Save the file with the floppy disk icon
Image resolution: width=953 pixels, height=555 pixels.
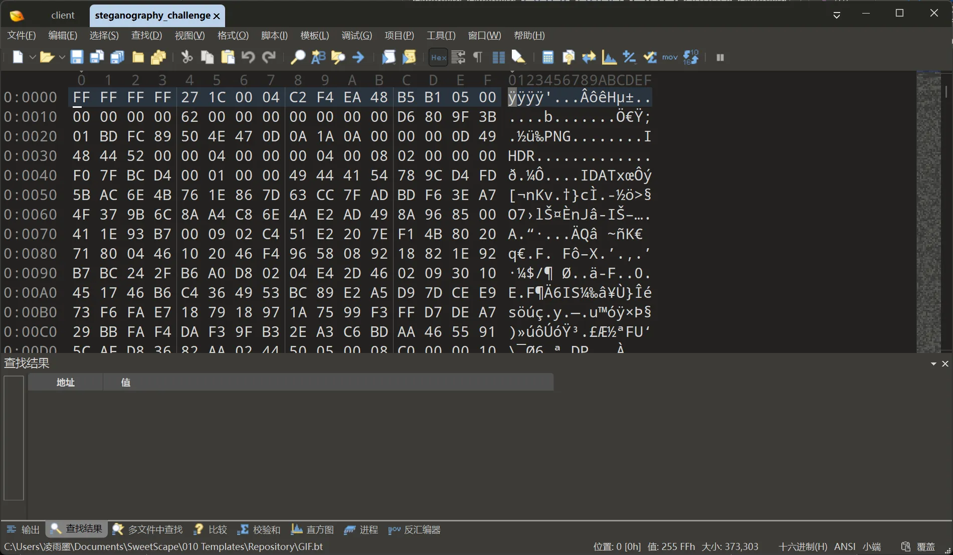77,57
